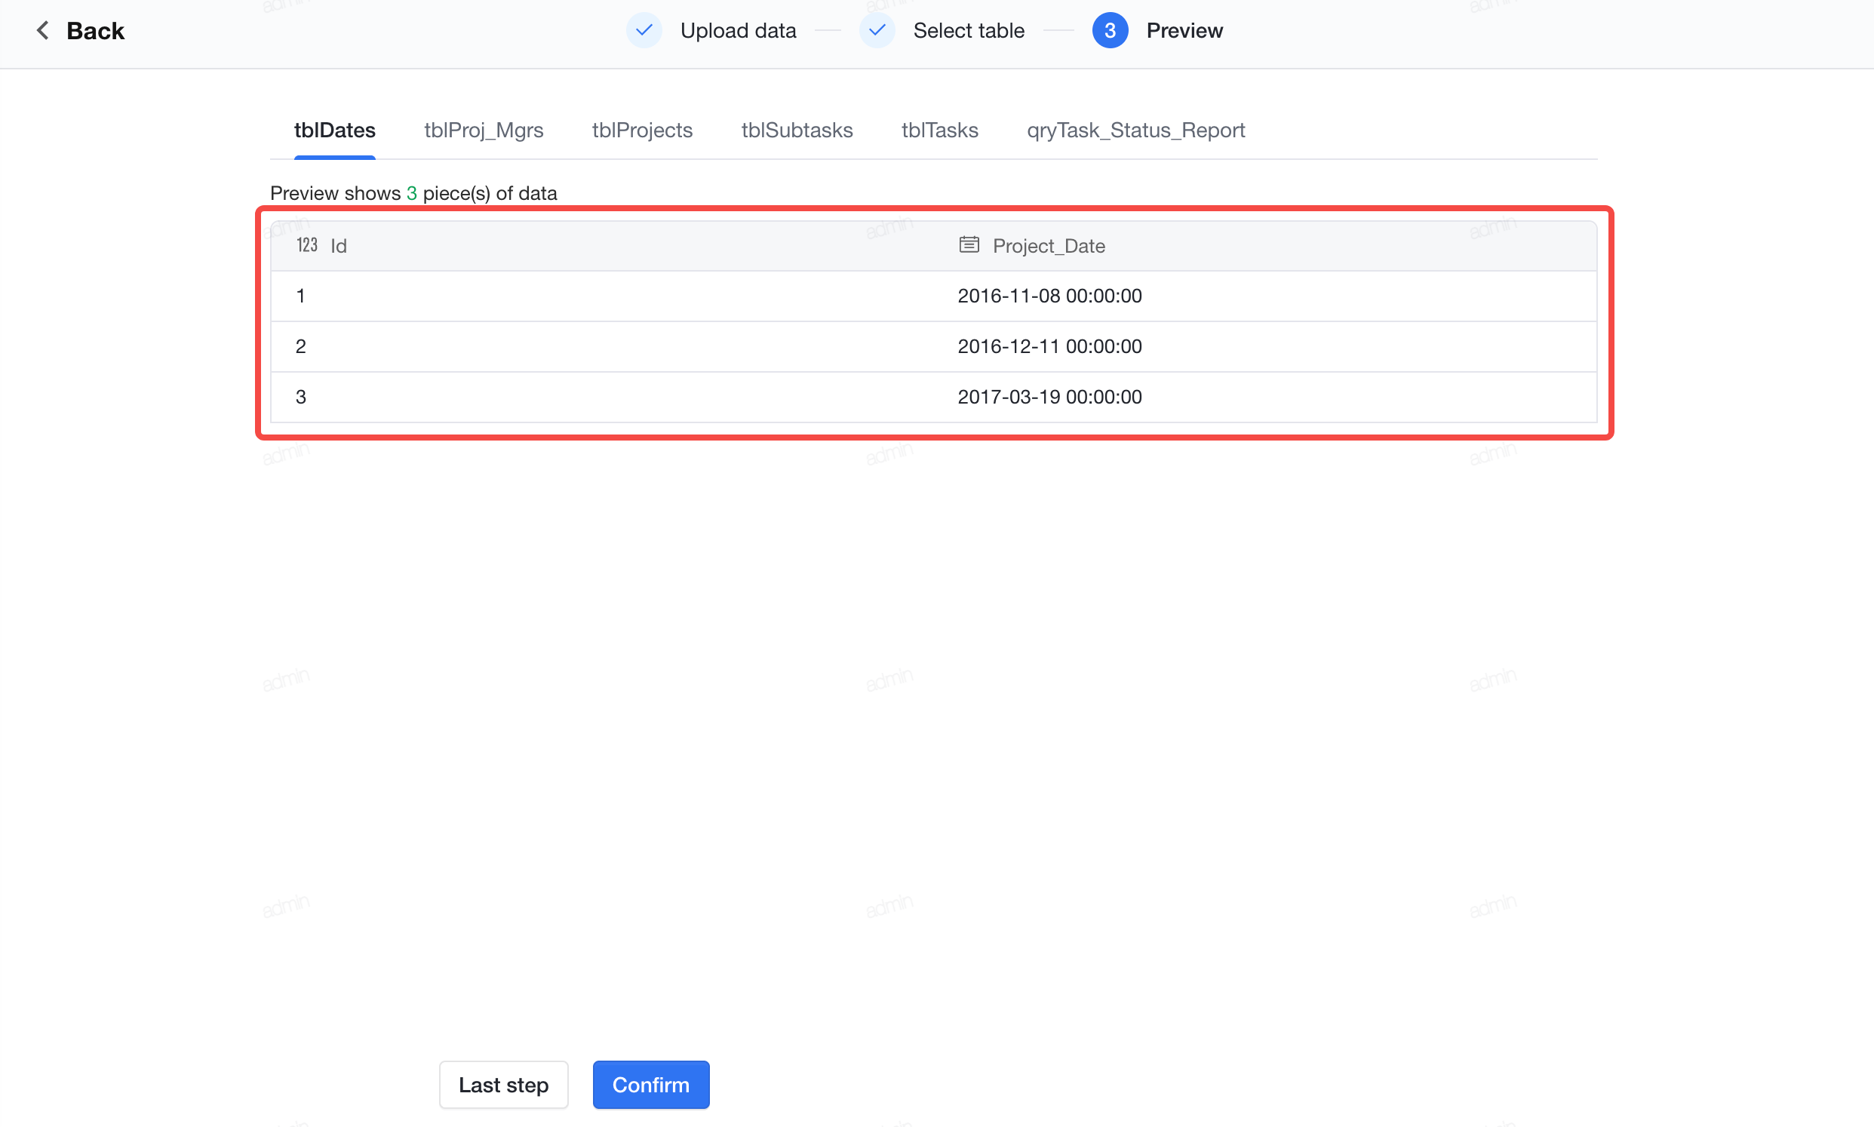Select the tblSubtasks tab
The height and width of the screenshot is (1127, 1874).
coord(797,131)
